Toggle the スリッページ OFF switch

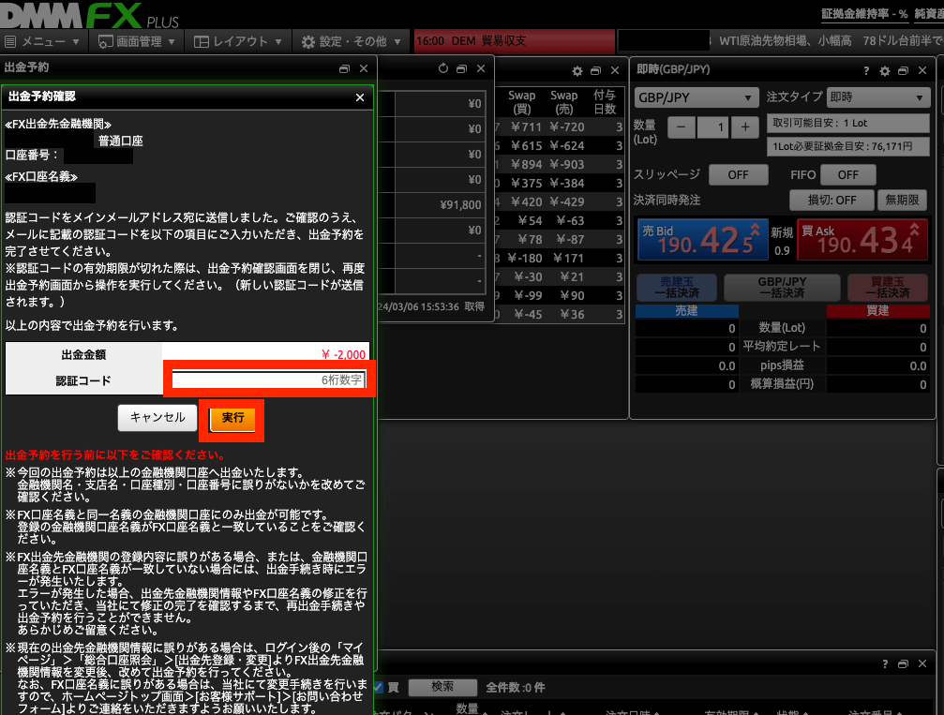point(738,175)
